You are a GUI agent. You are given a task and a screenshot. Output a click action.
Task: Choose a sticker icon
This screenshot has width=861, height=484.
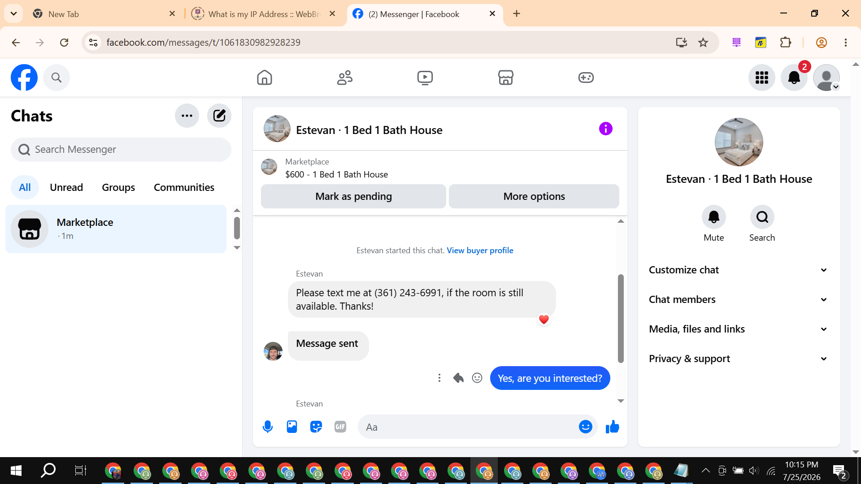point(316,427)
